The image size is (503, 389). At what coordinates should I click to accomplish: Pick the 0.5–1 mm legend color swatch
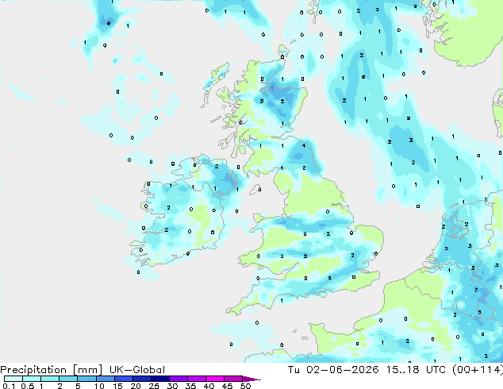tap(32, 379)
